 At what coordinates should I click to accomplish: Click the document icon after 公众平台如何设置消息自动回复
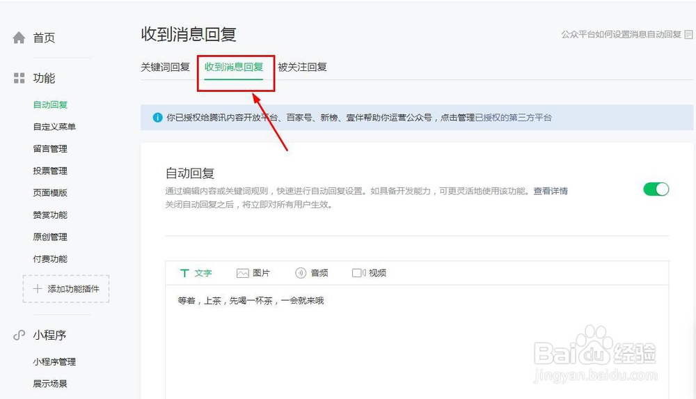coord(688,34)
